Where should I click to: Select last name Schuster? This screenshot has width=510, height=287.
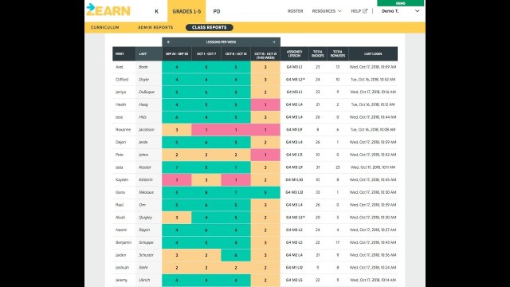point(146,255)
